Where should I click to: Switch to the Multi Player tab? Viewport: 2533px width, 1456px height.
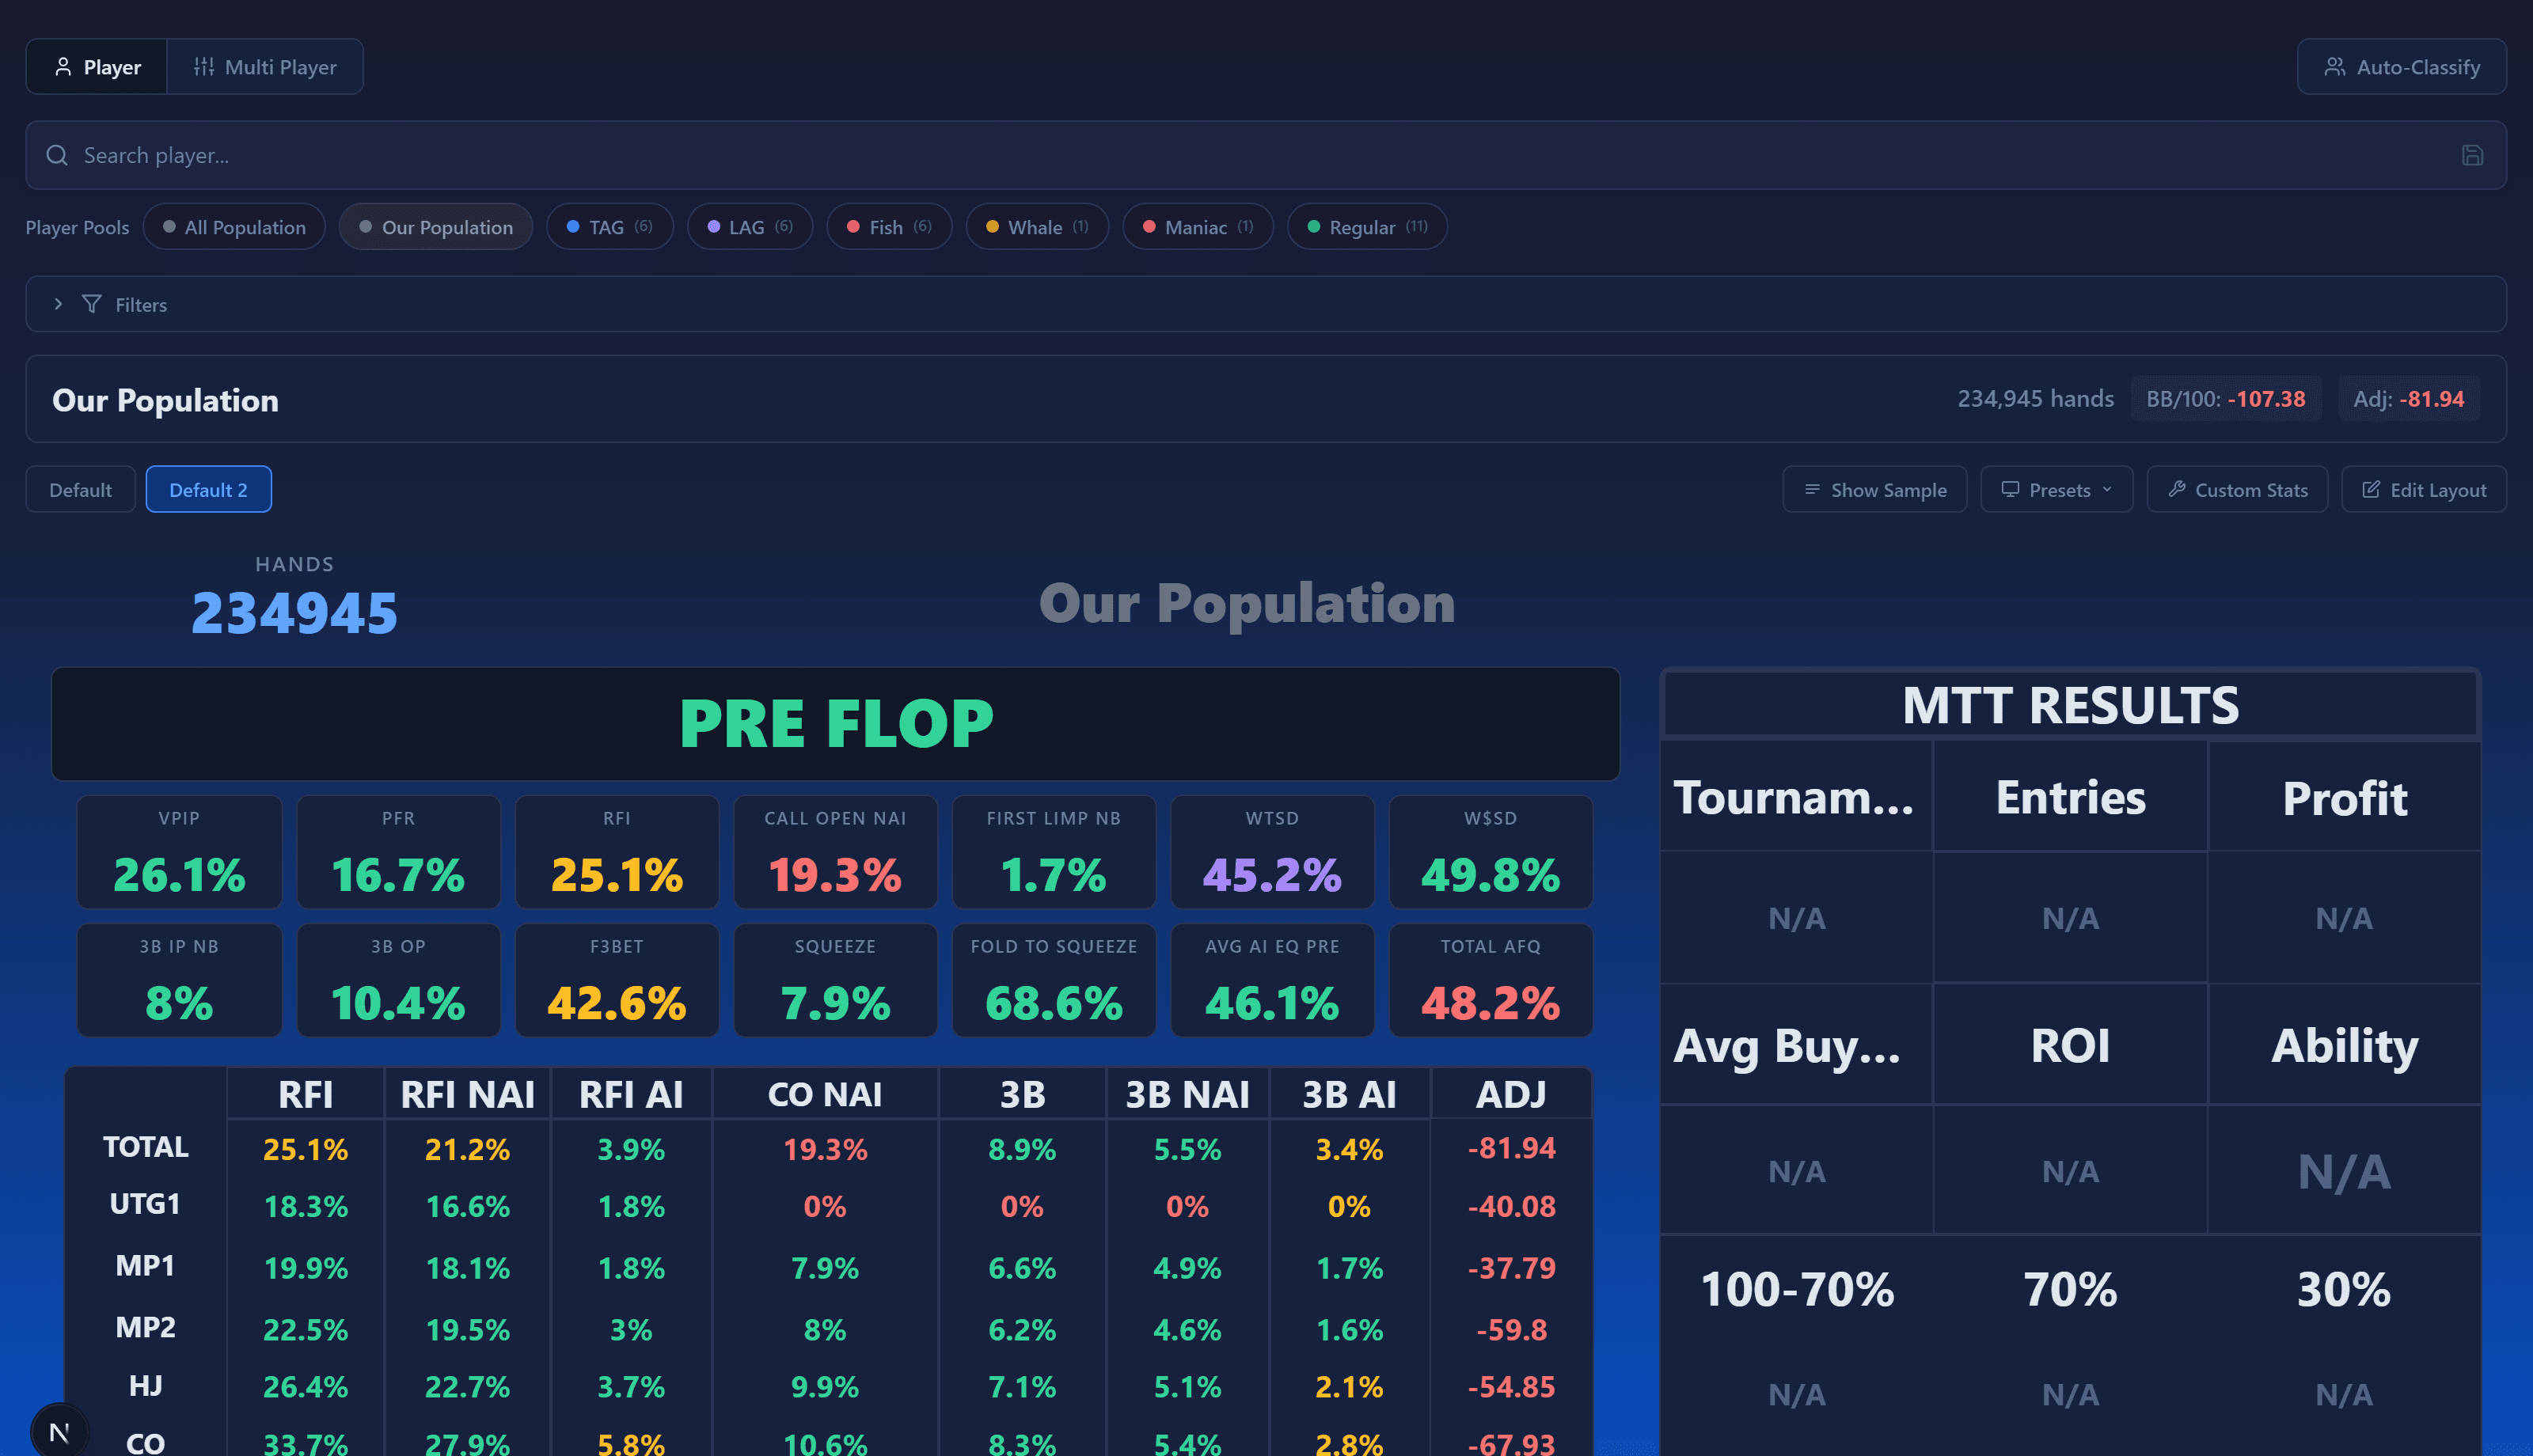point(265,67)
